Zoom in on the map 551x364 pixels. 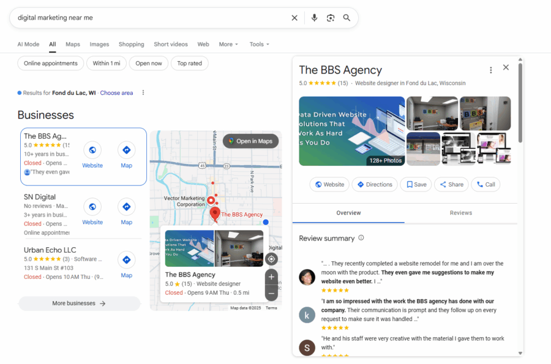[271, 277]
